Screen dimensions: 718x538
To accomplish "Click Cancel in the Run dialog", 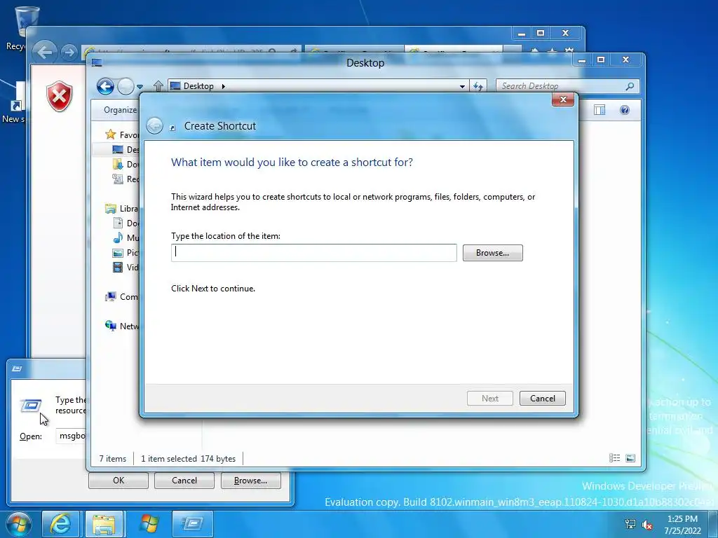I will pyautogui.click(x=184, y=481).
